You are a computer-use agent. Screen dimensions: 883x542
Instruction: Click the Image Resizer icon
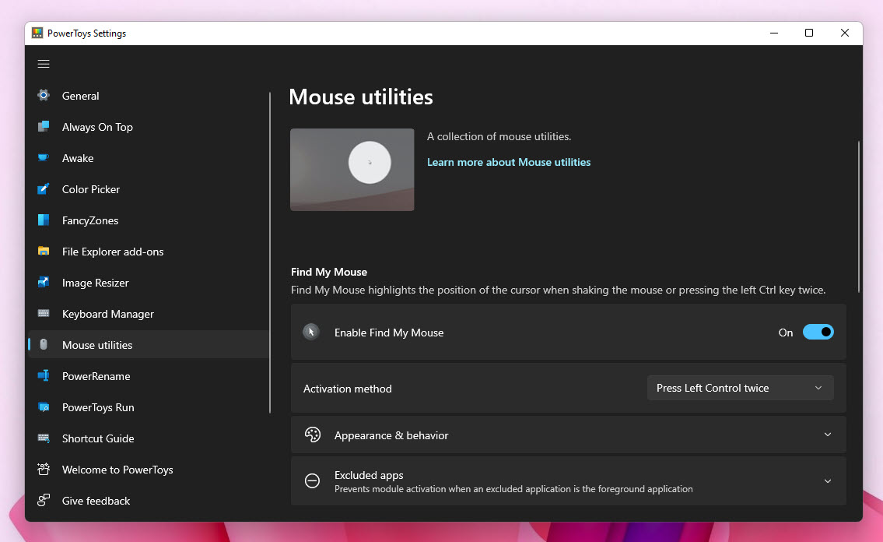[44, 282]
